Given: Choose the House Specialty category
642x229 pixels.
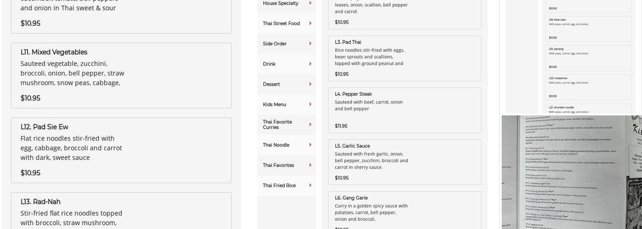Looking at the screenshot, I should coord(280,3).
